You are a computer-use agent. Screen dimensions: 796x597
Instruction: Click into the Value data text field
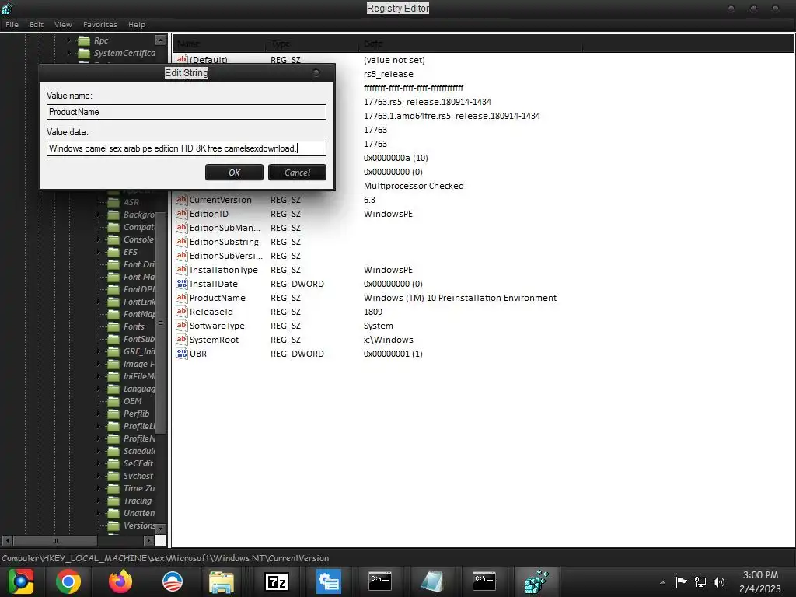pyautogui.click(x=187, y=148)
